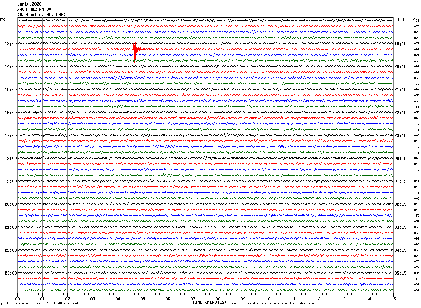Click the 18:00 CST time label

[10, 159]
